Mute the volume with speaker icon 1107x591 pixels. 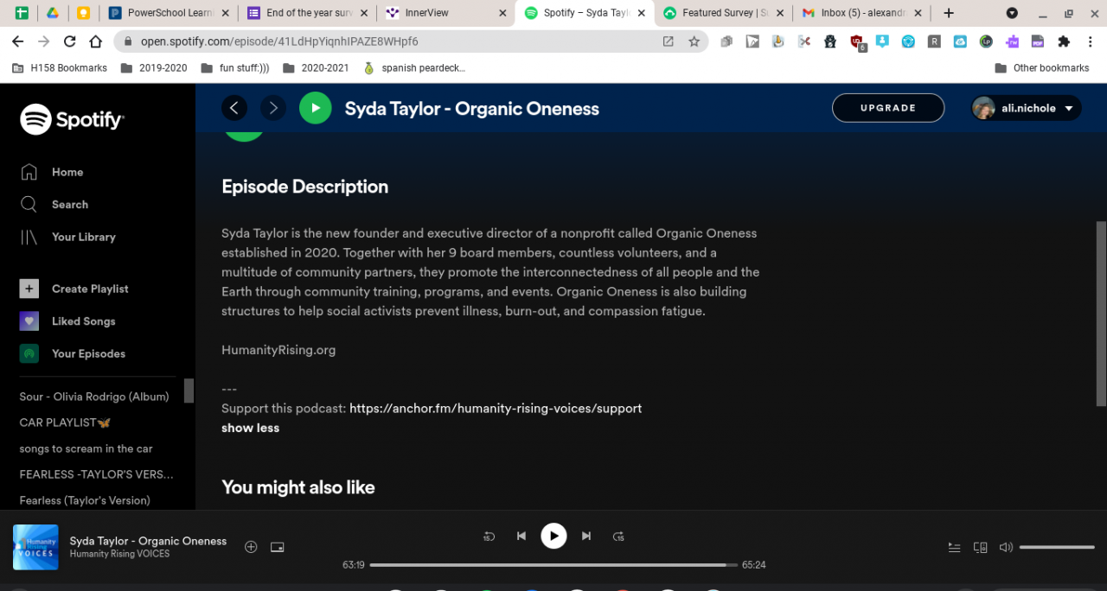click(1006, 547)
